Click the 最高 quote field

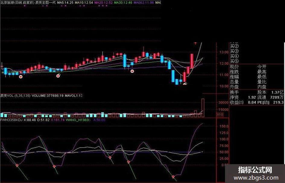click(x=262, y=72)
